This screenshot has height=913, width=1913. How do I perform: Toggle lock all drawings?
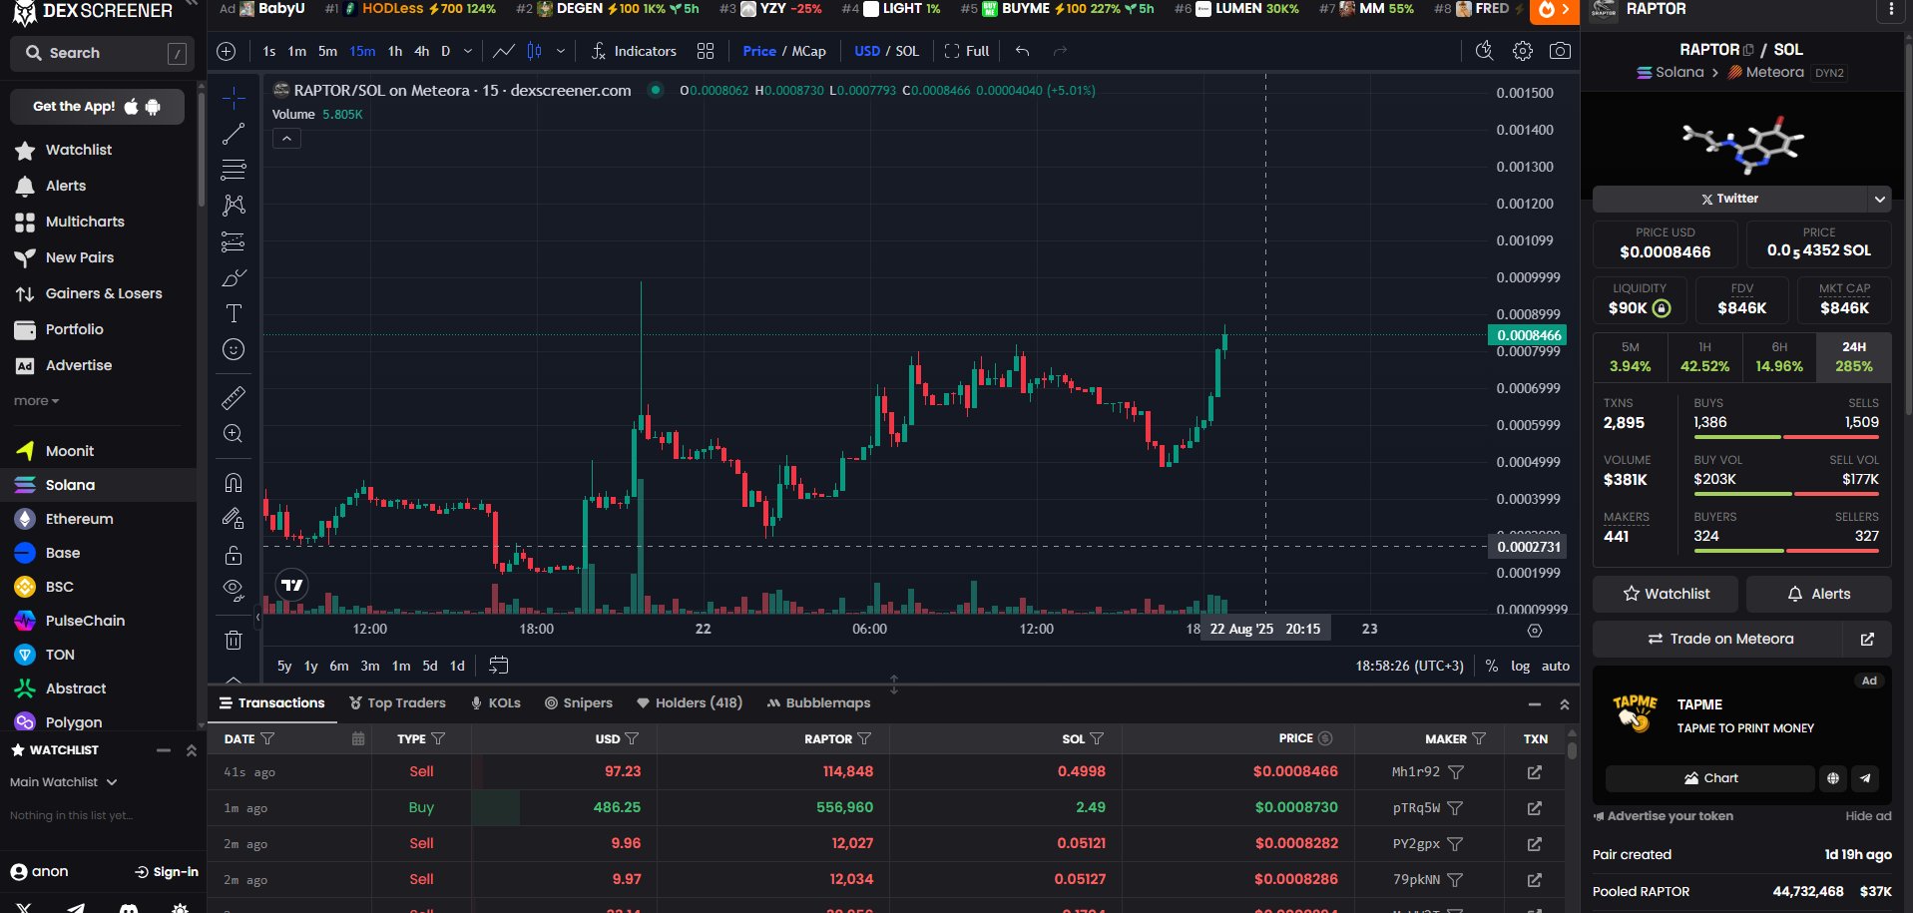[234, 555]
